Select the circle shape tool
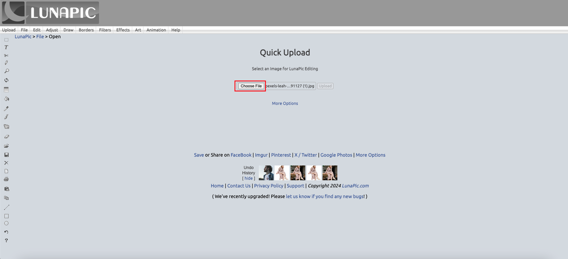This screenshot has width=568, height=259. [6, 223]
